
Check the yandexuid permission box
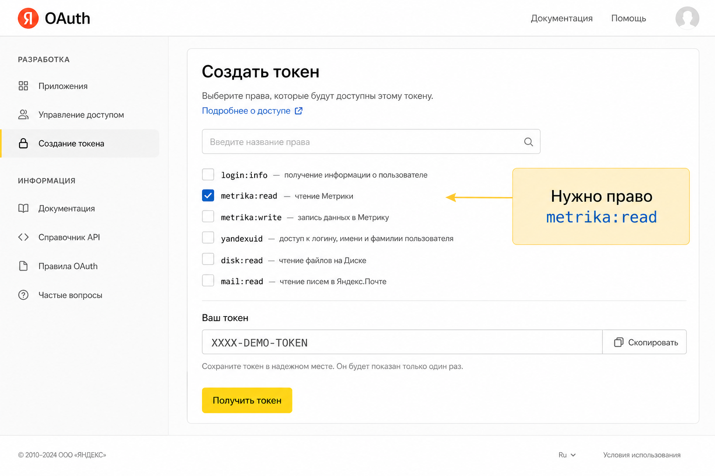coord(208,238)
